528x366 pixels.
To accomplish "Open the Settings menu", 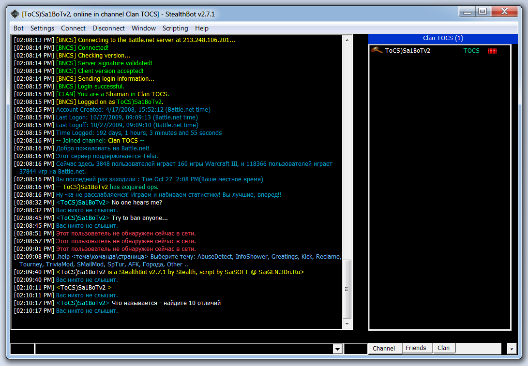I will click(42, 28).
